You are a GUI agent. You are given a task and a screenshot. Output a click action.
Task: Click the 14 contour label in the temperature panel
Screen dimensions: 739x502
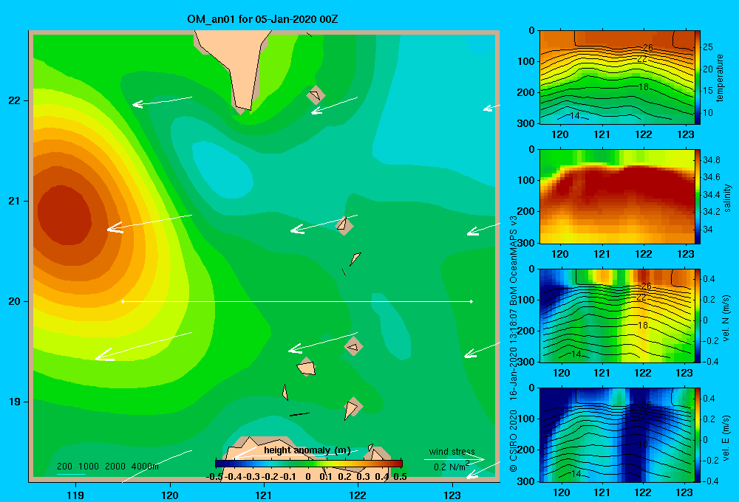point(574,116)
